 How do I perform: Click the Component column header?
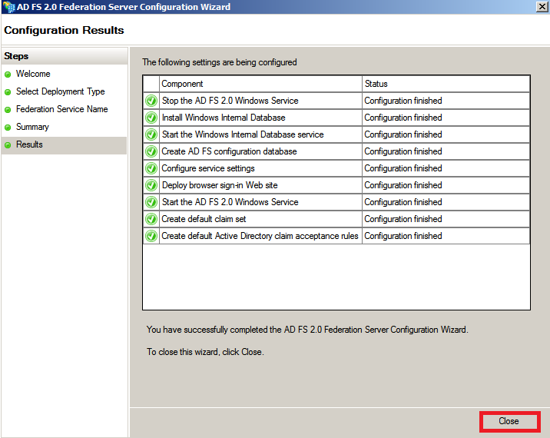pyautogui.click(x=260, y=84)
